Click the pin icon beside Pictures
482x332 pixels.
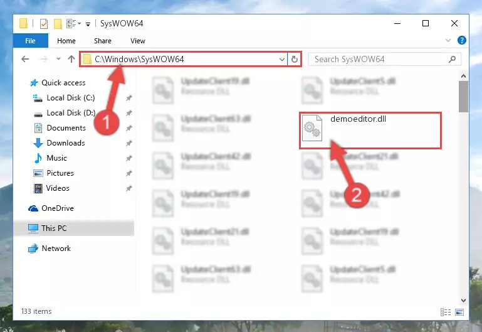coord(128,173)
